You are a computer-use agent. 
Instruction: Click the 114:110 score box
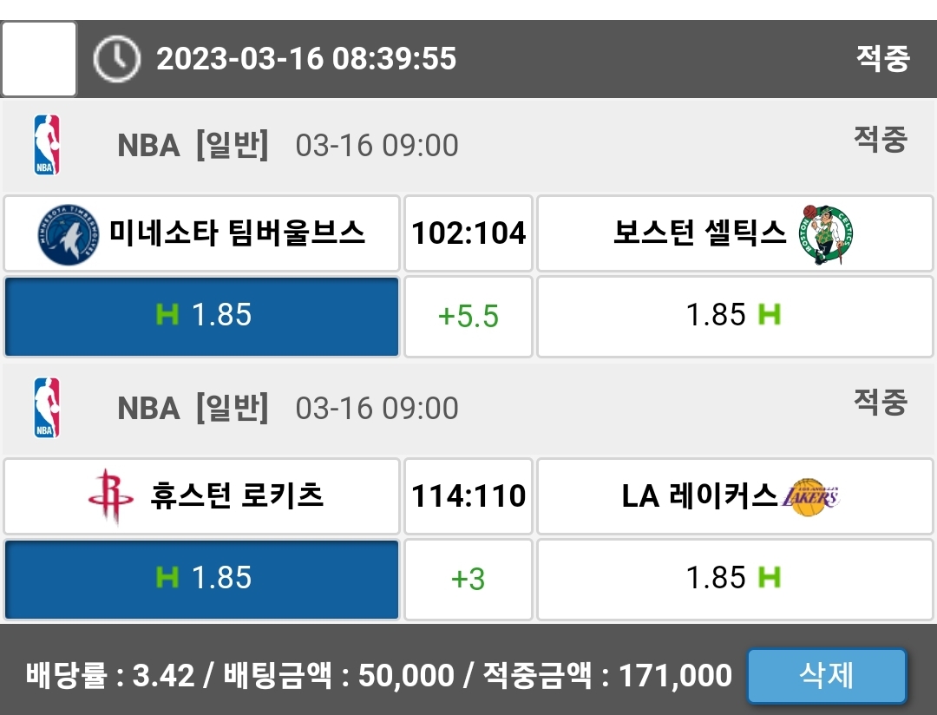(x=468, y=496)
